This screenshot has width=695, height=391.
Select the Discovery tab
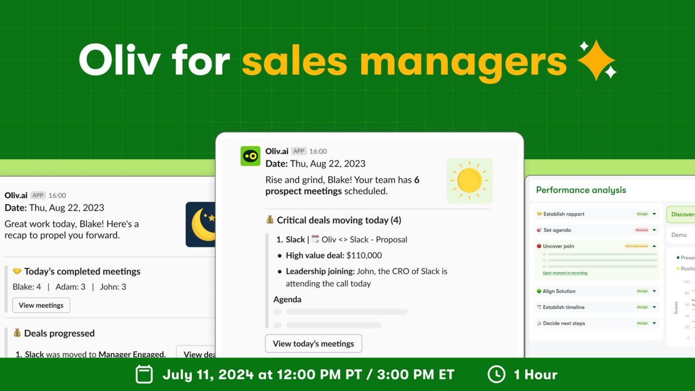tap(681, 214)
